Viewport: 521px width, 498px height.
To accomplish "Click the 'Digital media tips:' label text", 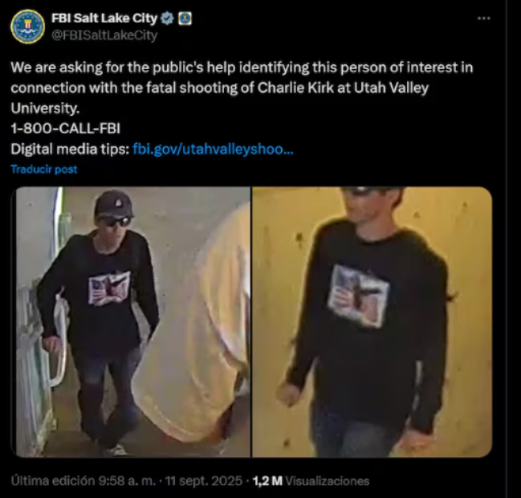I will click(70, 149).
